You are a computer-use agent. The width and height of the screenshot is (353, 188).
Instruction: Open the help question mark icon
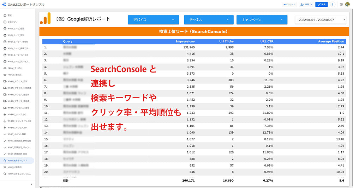point(341,4)
